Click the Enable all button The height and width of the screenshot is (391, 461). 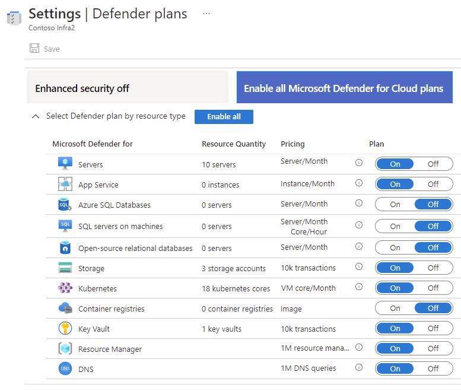point(224,117)
